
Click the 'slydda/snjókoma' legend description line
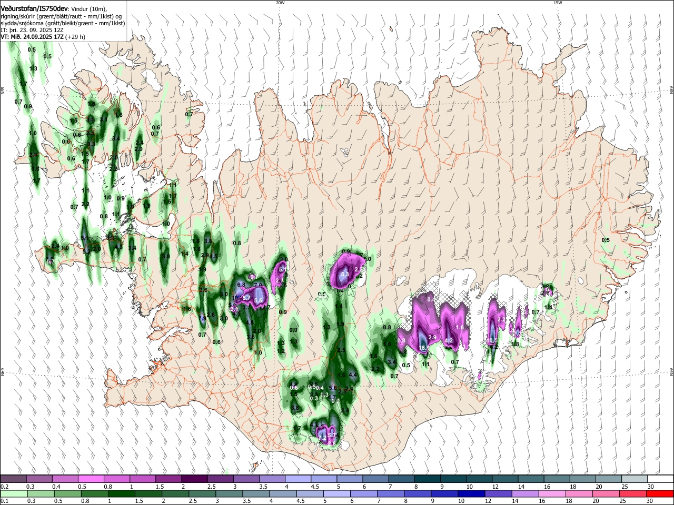point(63,24)
